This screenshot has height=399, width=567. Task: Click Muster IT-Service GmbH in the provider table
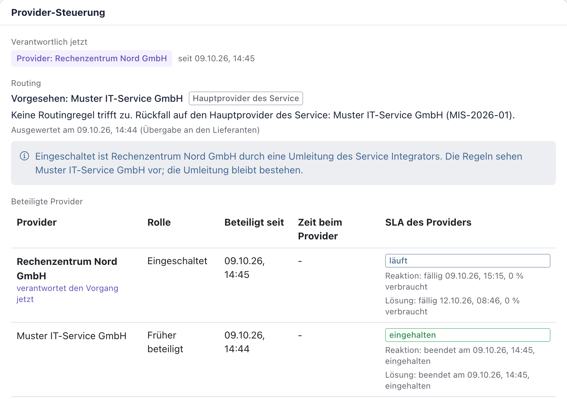point(72,336)
